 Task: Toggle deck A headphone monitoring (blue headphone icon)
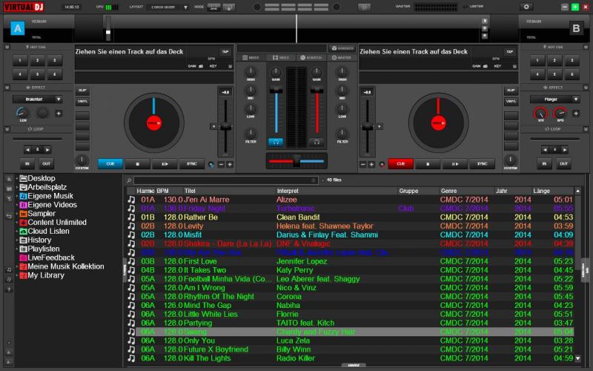(276, 141)
